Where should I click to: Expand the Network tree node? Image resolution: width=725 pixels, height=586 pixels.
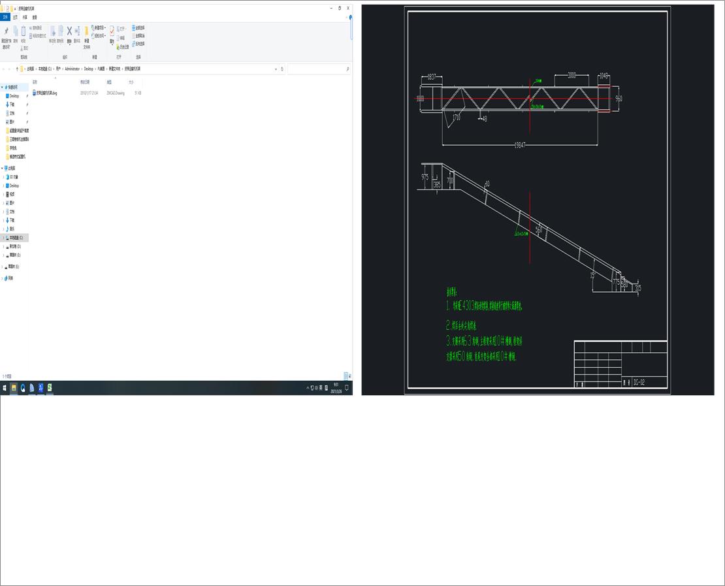pos(2,278)
